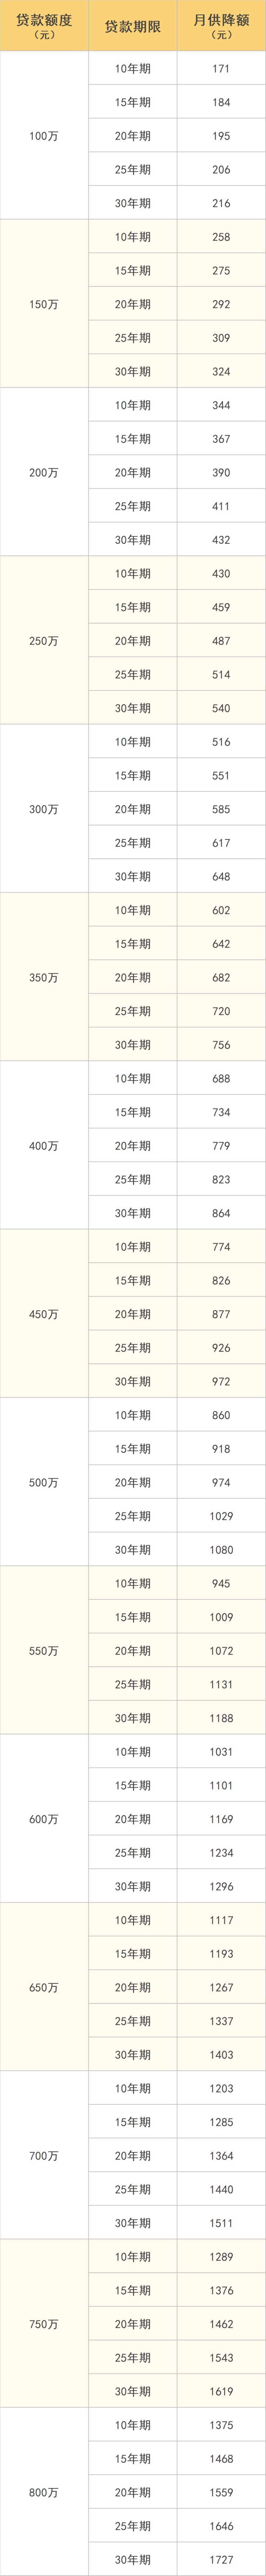Image resolution: width=266 pixels, height=2576 pixels.
Task: Select the 700万 loan amount cell
Action: [x=44, y=2156]
